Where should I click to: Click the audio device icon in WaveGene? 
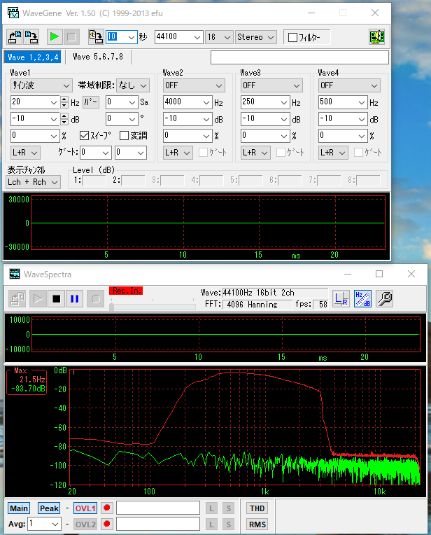[x=377, y=37]
